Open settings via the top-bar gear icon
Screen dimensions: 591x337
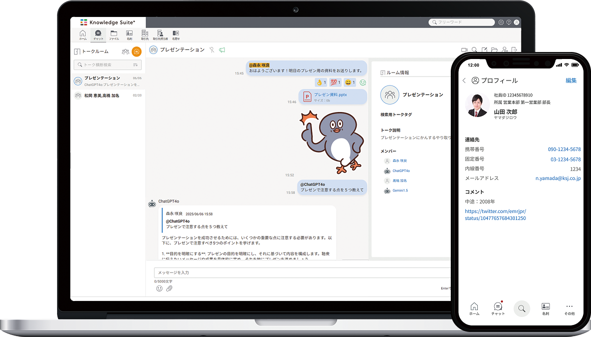click(501, 22)
